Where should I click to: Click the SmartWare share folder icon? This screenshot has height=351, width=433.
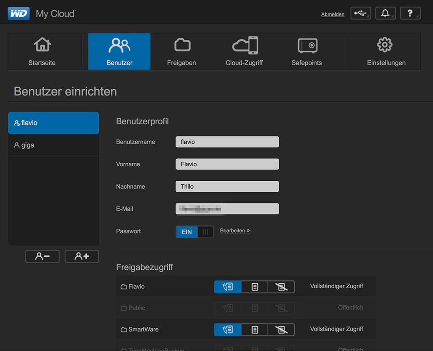click(x=124, y=330)
